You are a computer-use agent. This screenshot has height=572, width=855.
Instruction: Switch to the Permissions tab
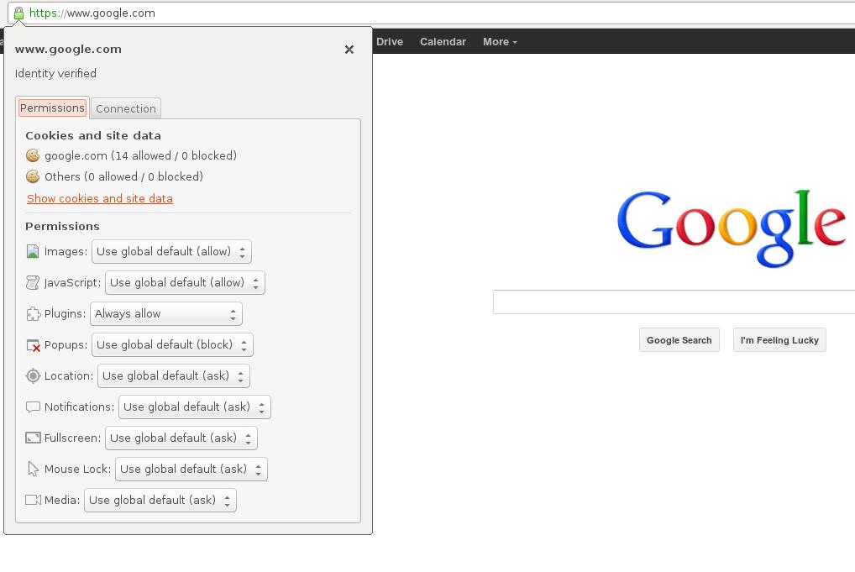pos(52,108)
